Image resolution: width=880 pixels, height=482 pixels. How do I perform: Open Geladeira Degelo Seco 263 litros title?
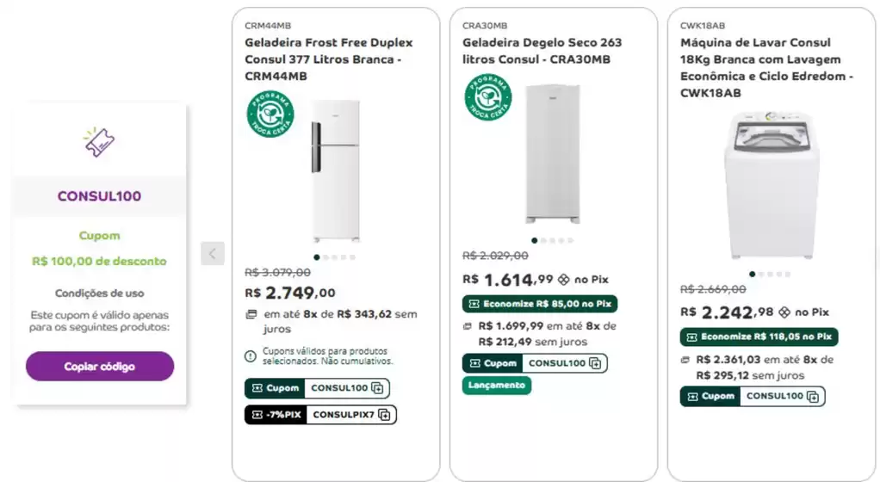(x=542, y=51)
